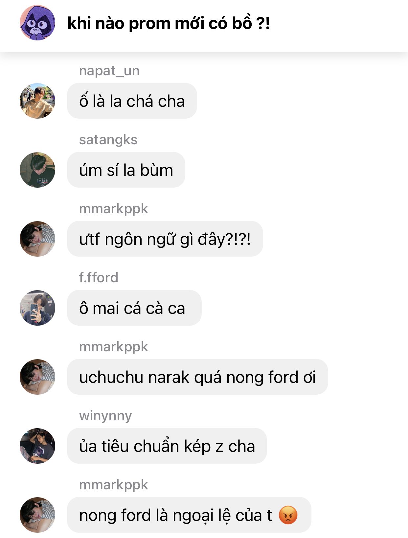Tap the group title 'khi nào prom mới có bồ ?!'

169,23
